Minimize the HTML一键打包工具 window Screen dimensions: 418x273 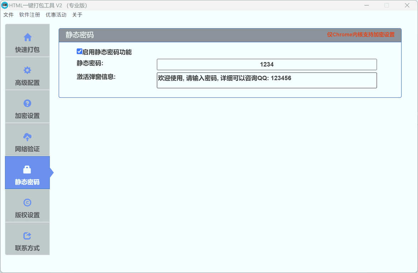coord(366,5)
